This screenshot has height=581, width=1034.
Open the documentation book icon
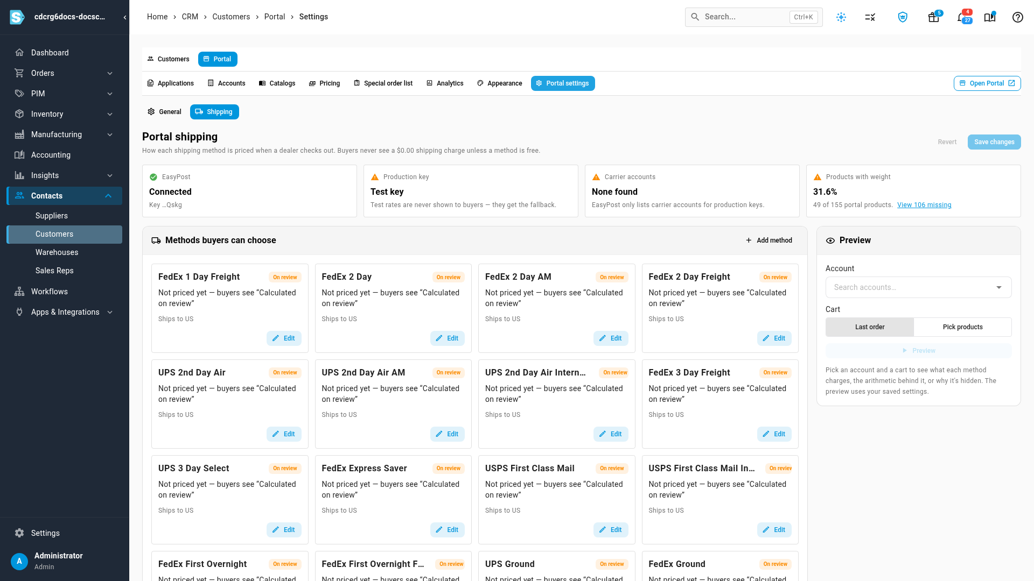point(989,17)
